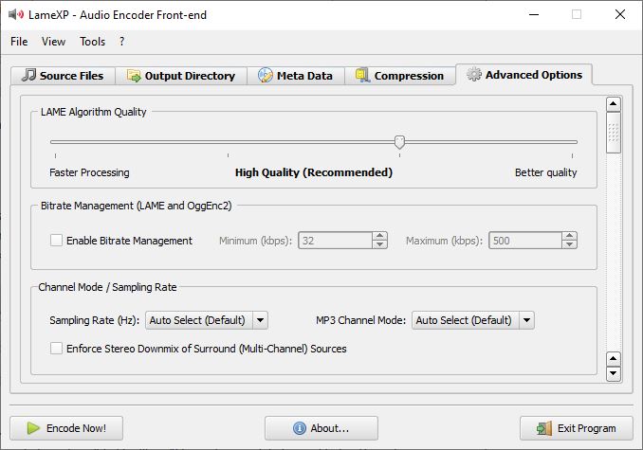Click the compression icon on Compression tab
The width and height of the screenshot is (643, 450).
[362, 76]
